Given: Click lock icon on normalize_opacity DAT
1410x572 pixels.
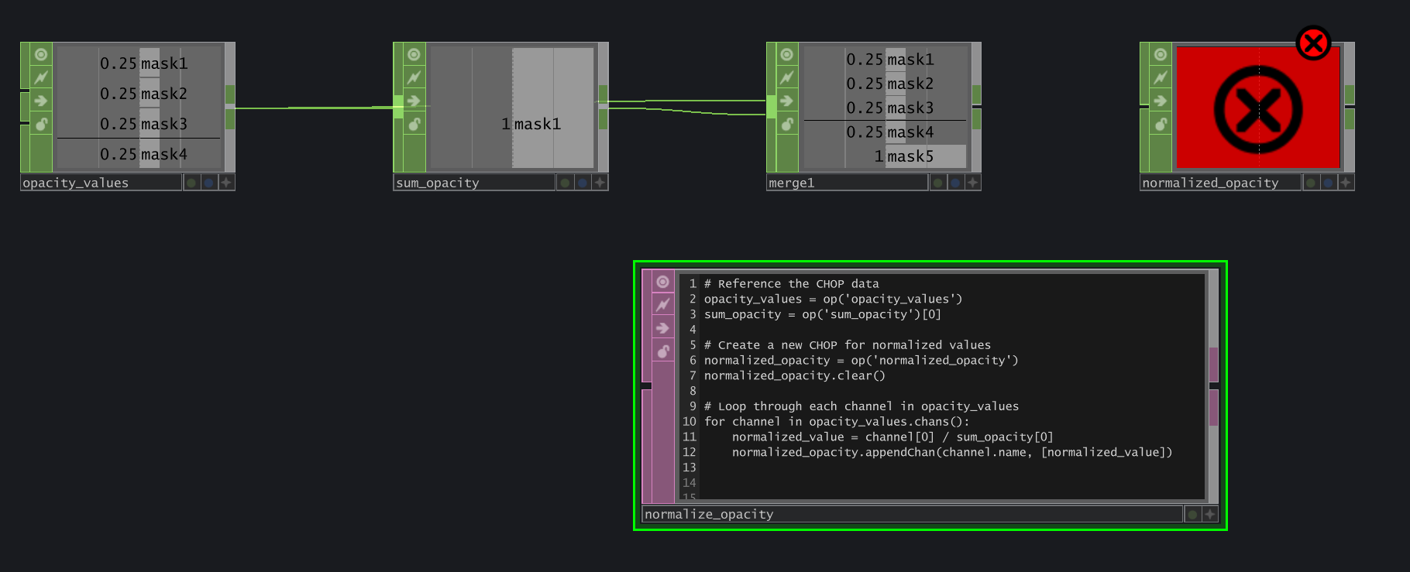Looking at the screenshot, I should [662, 352].
